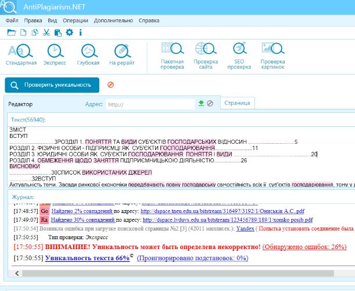355x291 pixels.
Task: Start Пакетная проверка batch check
Action: coord(172,56)
